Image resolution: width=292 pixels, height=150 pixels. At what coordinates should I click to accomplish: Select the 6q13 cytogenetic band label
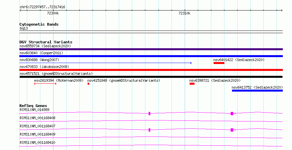click(24, 28)
